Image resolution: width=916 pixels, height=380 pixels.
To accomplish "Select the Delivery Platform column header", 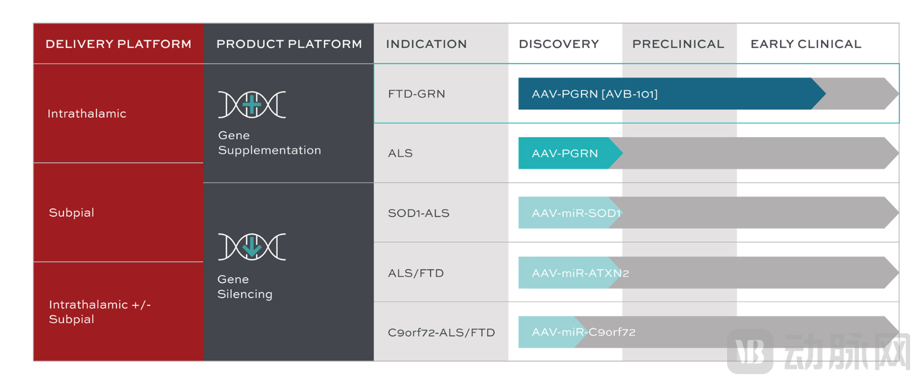I will (x=118, y=44).
